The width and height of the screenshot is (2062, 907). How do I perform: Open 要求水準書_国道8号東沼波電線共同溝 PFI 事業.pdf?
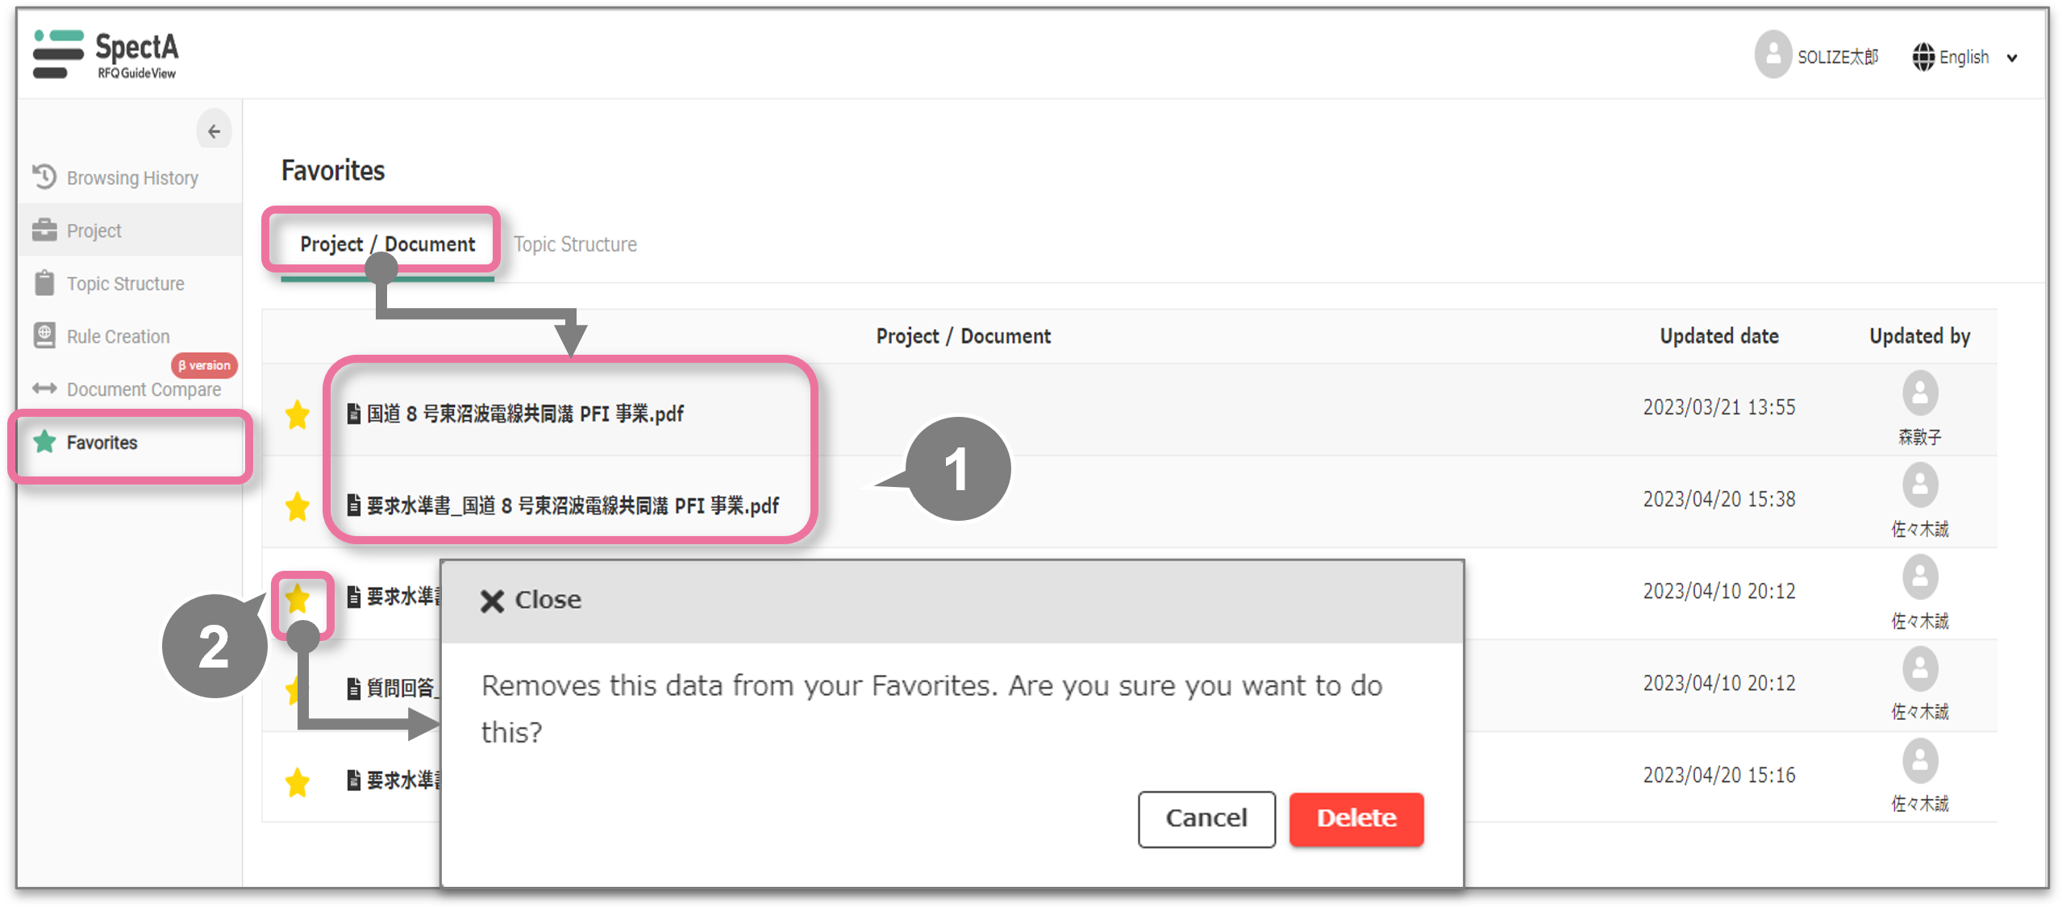tap(573, 506)
